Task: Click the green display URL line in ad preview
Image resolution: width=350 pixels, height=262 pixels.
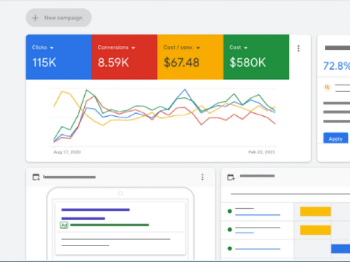Action: point(109,225)
